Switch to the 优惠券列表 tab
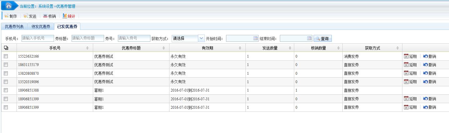Viewport: 449px width, 133px height. pyautogui.click(x=14, y=27)
